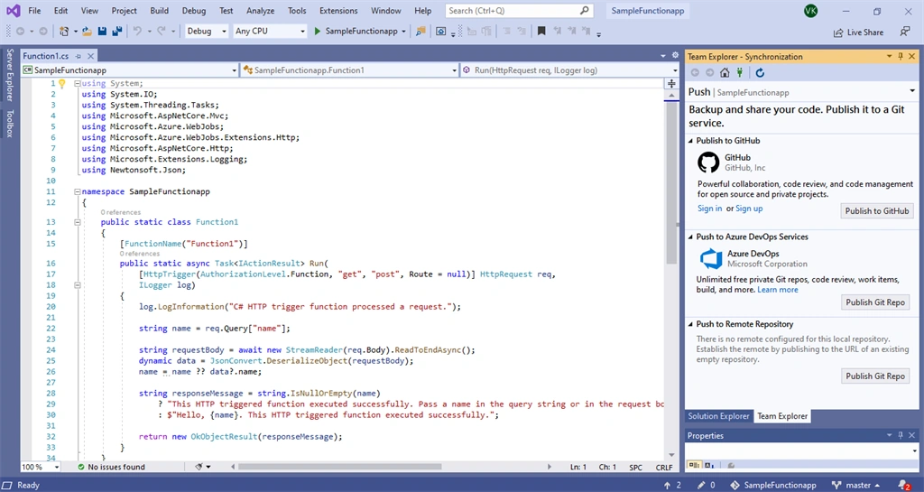
Task: Click the Navigate Backward toolbar arrow
Action: click(20, 32)
